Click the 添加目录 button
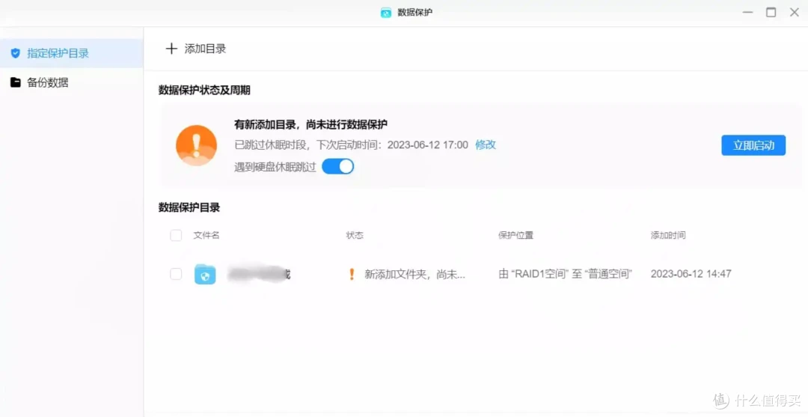This screenshot has height=417, width=808. point(196,49)
